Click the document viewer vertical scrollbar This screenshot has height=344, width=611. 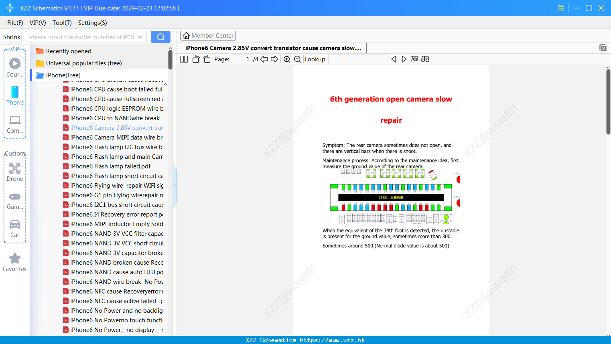tap(608, 102)
